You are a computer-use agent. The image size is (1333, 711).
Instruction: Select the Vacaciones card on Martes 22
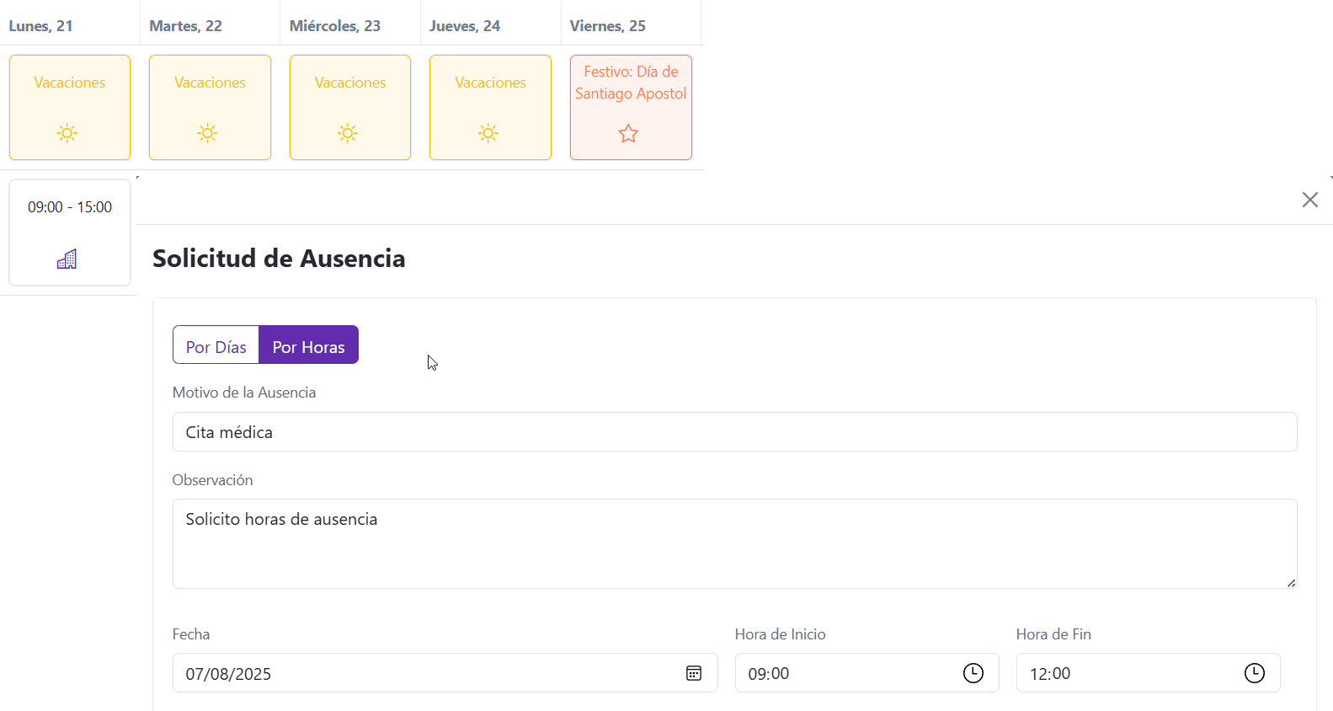[x=210, y=107]
